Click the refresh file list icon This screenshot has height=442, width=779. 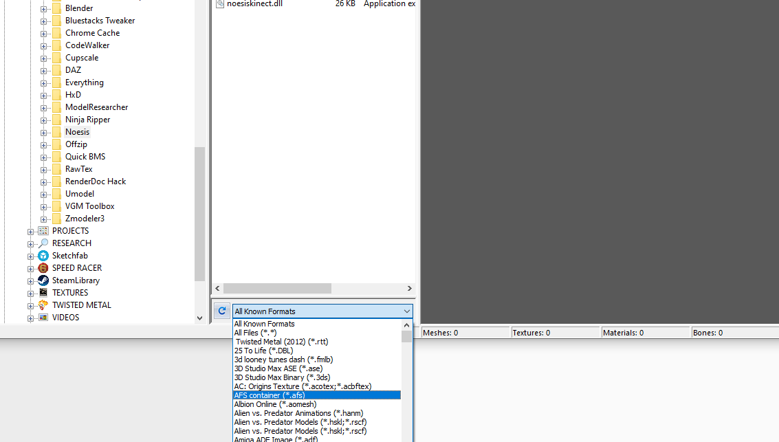click(222, 311)
